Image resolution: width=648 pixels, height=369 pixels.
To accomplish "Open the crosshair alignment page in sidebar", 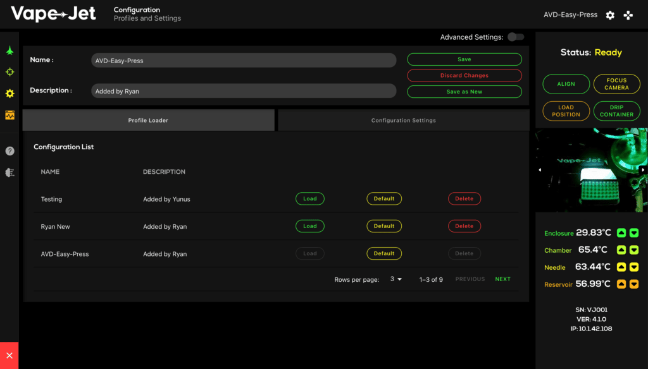I will (x=10, y=72).
